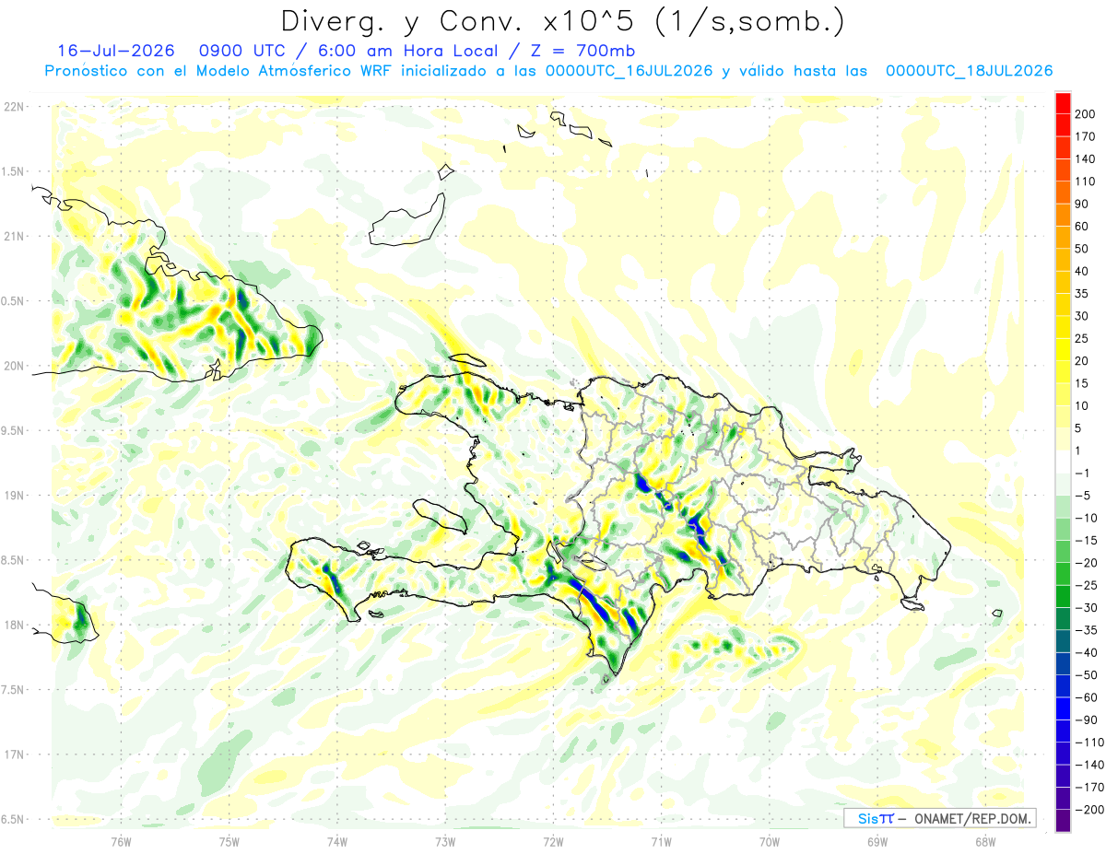
Task: Click the white swatch between 1 and -1
Action: (x=1063, y=462)
